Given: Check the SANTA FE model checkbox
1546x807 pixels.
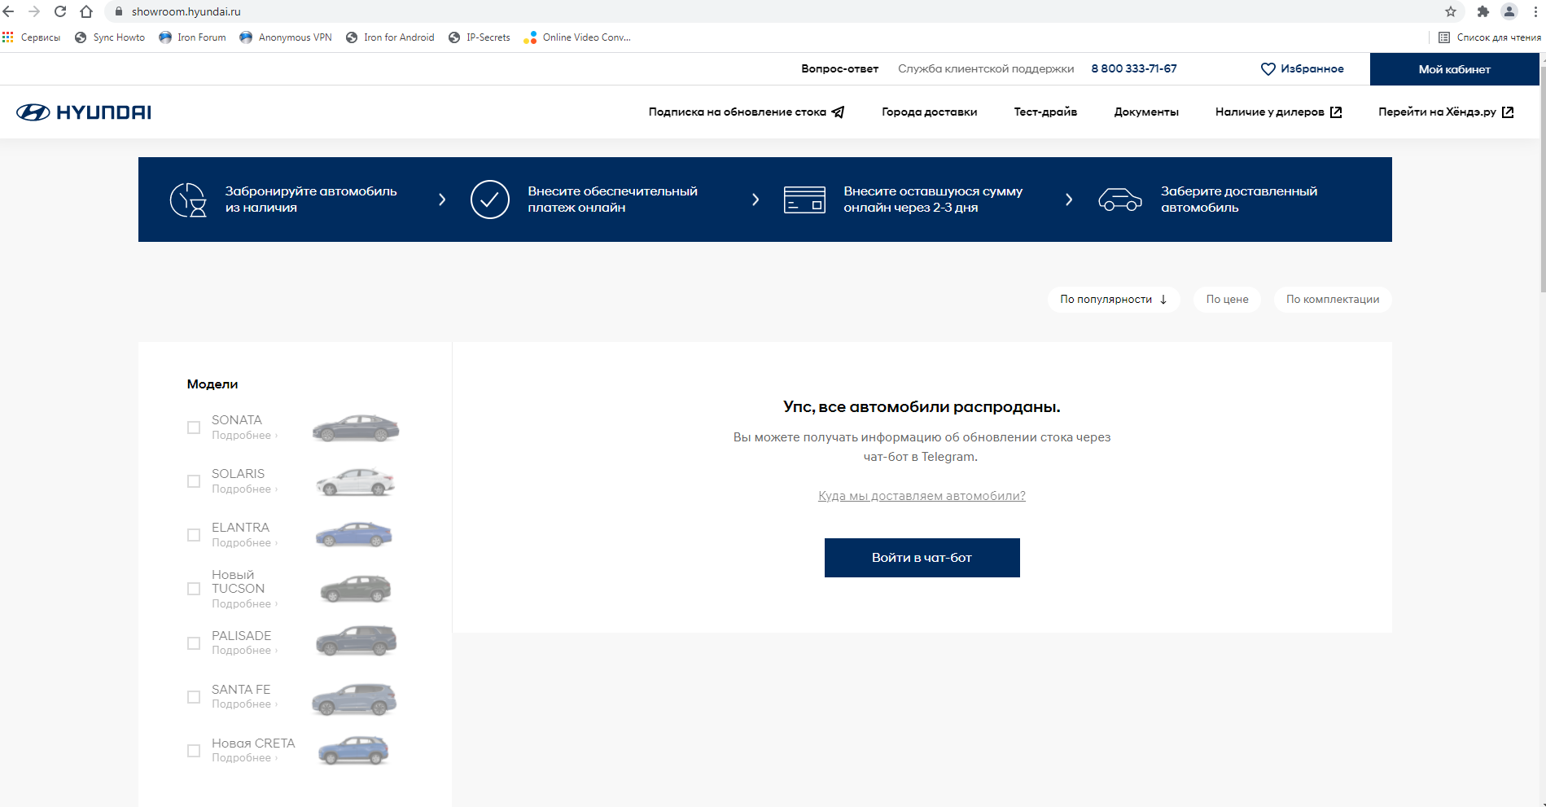Looking at the screenshot, I should [x=194, y=697].
